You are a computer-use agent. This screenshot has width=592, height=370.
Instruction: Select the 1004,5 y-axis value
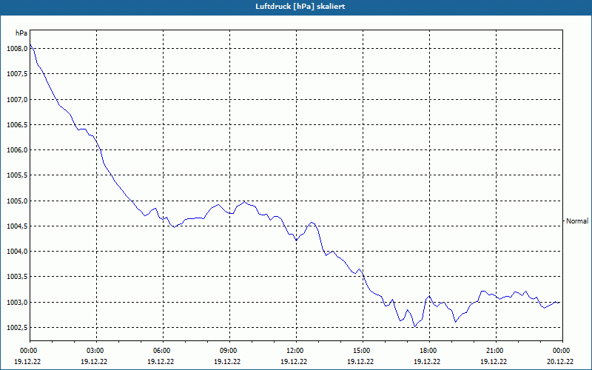click(17, 226)
